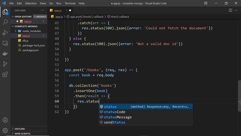Viewport: 241px width, 136px height.
Task: Choose statusCode property suggestion
Action: coord(146,112)
